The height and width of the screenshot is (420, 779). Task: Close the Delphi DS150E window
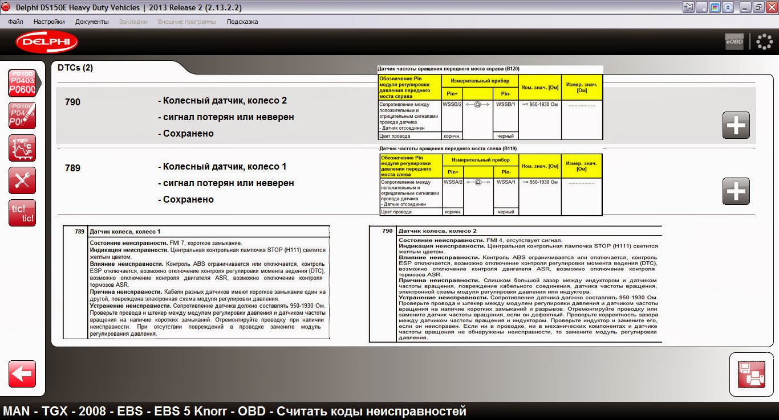click(770, 7)
